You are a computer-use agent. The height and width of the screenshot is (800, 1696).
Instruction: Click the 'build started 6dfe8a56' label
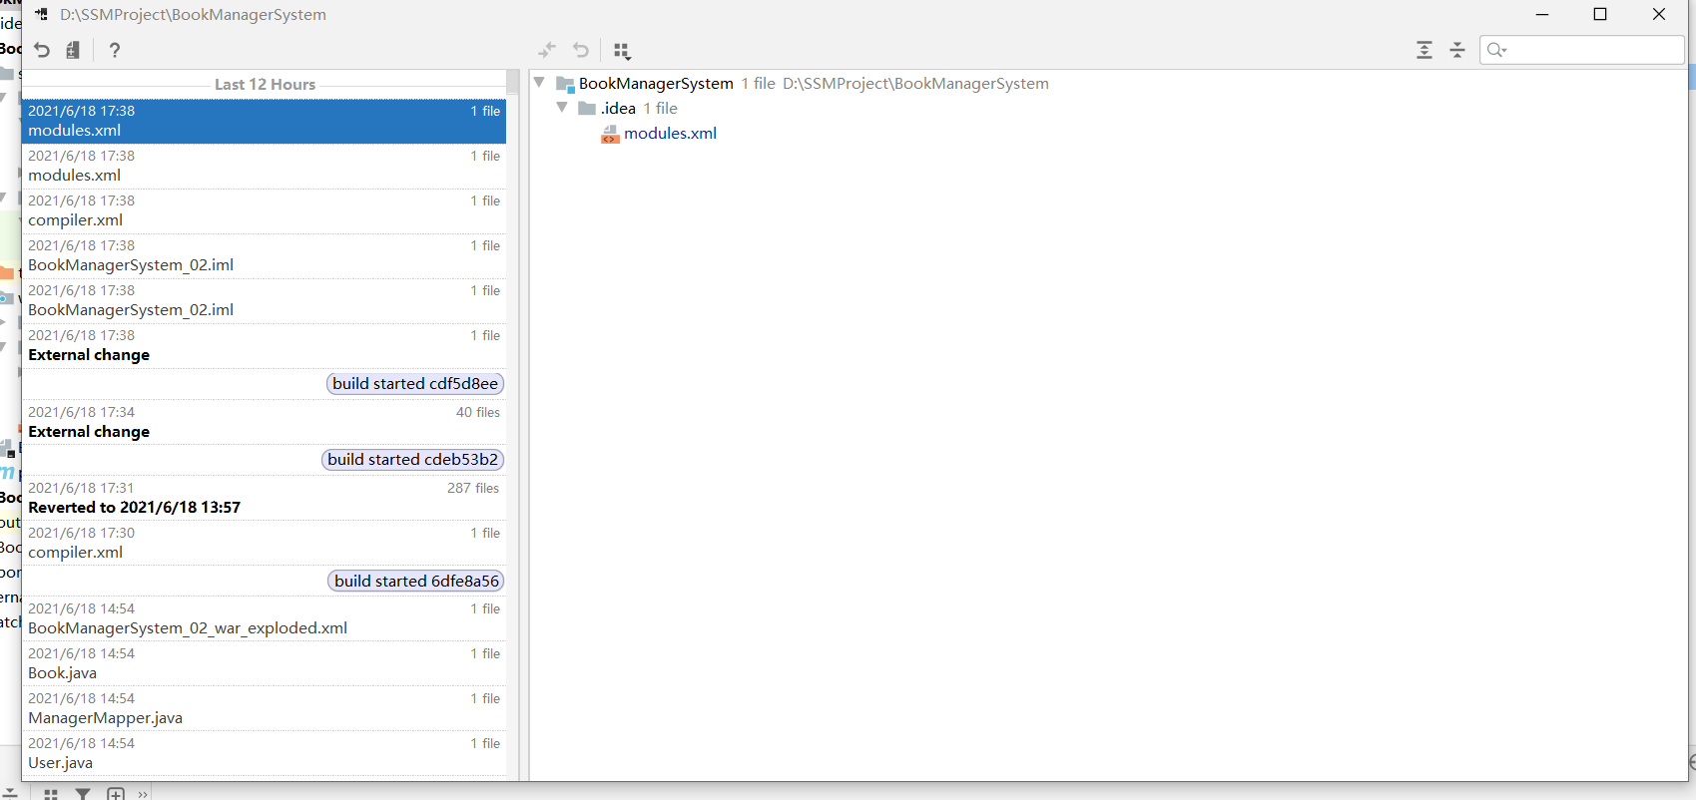point(416,582)
